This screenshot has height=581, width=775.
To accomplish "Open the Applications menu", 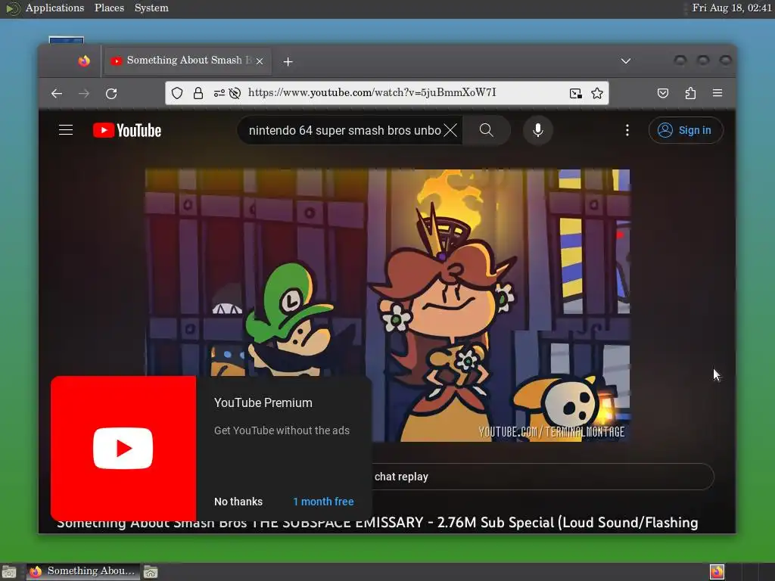I will pos(54,8).
